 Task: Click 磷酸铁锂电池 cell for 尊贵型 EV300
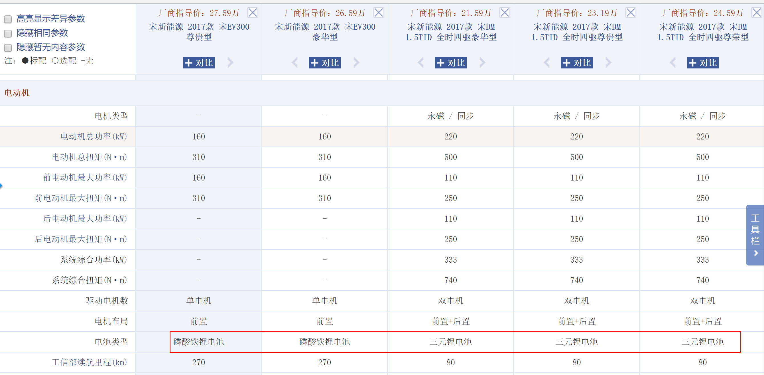click(199, 342)
